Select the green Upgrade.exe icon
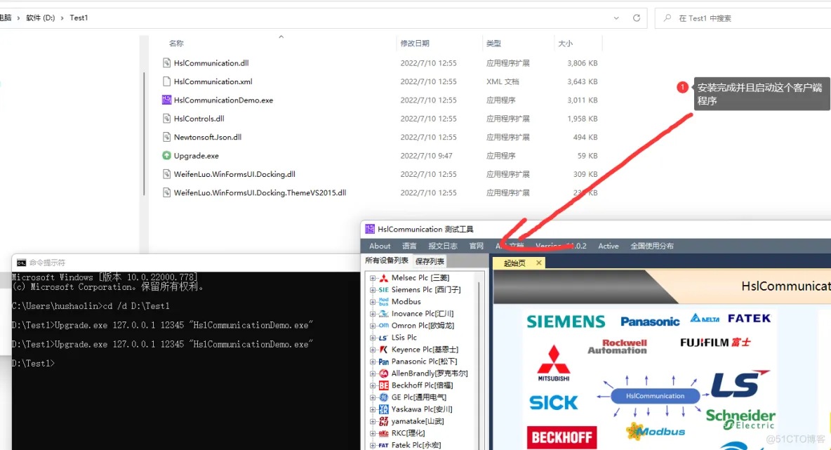The width and height of the screenshot is (831, 450). pyautogui.click(x=166, y=156)
